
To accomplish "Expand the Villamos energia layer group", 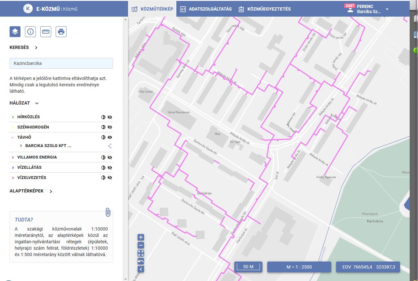I will click(13, 157).
